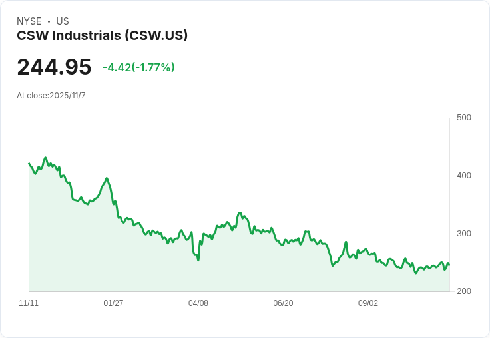490x338 pixels.
Task: Click the chart peak near 01/27
Action: pos(107,178)
